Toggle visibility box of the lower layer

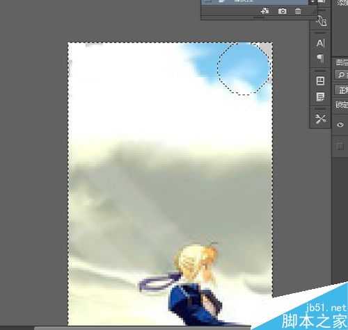[340, 147]
